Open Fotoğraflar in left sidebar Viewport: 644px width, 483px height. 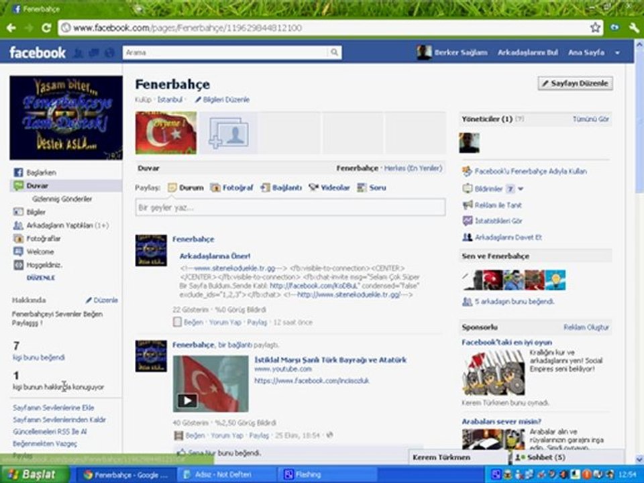click(x=43, y=238)
